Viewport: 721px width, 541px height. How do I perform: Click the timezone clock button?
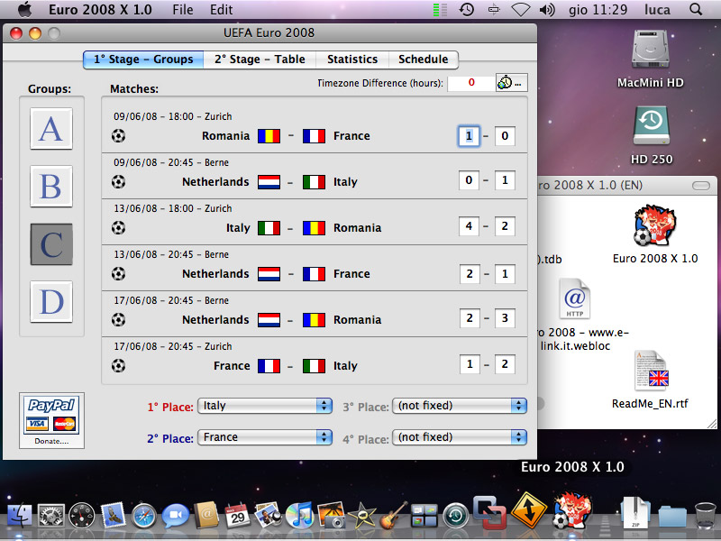(511, 83)
